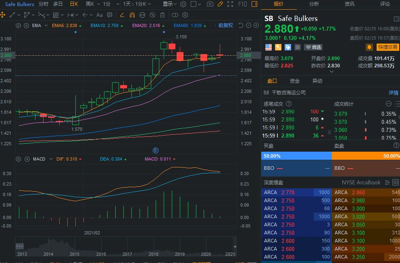Switch to 报价 quote tab
The width and height of the screenshot is (400, 263).
278,4
